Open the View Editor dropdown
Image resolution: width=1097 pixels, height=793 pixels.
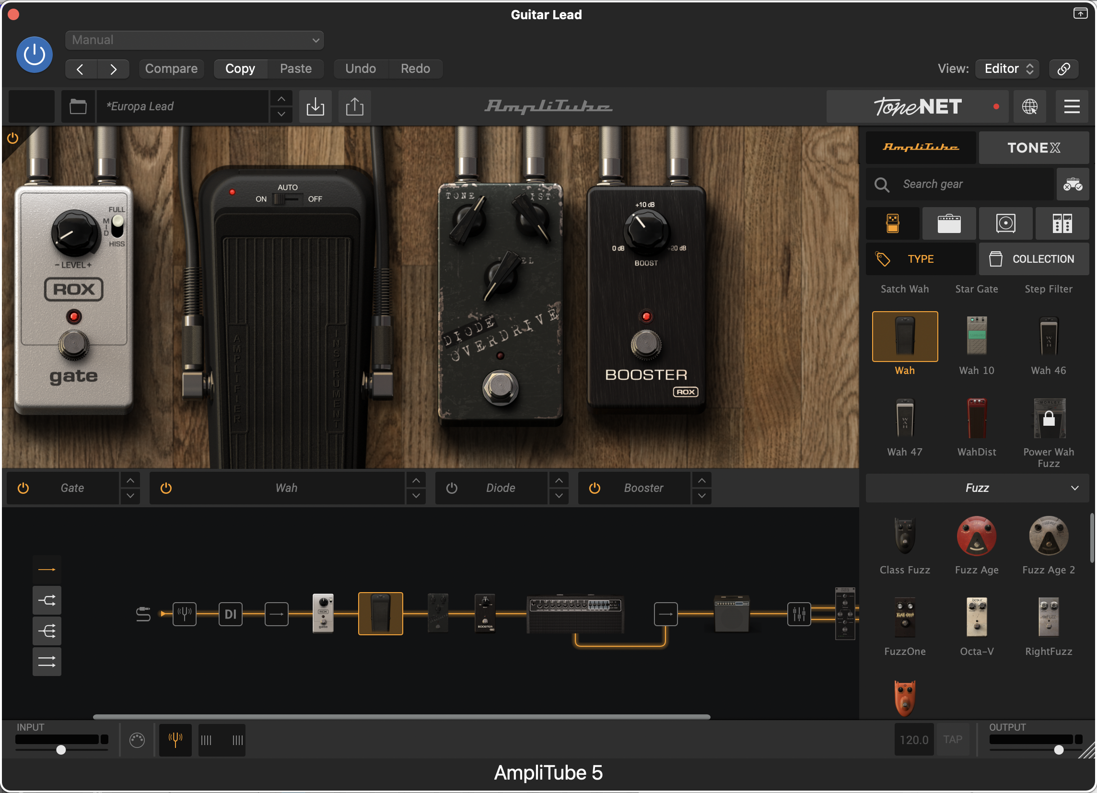click(x=1007, y=69)
